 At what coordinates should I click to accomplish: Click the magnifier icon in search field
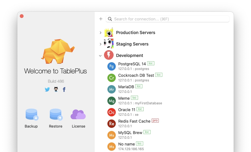110,19
